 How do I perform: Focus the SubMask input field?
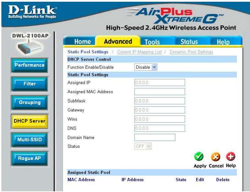[160, 101]
